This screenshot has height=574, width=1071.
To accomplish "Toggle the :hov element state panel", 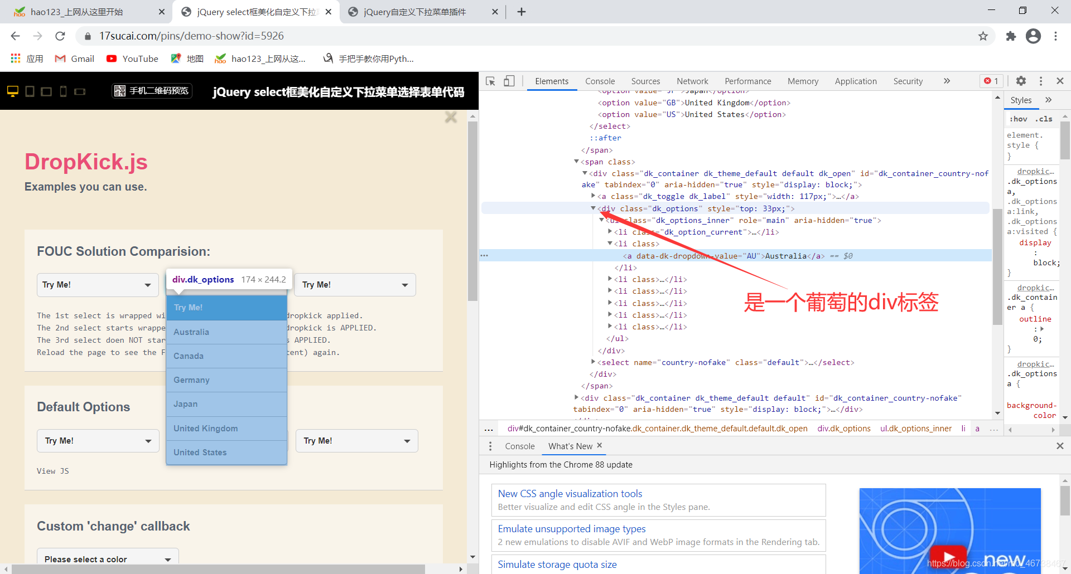I will 1019,119.
